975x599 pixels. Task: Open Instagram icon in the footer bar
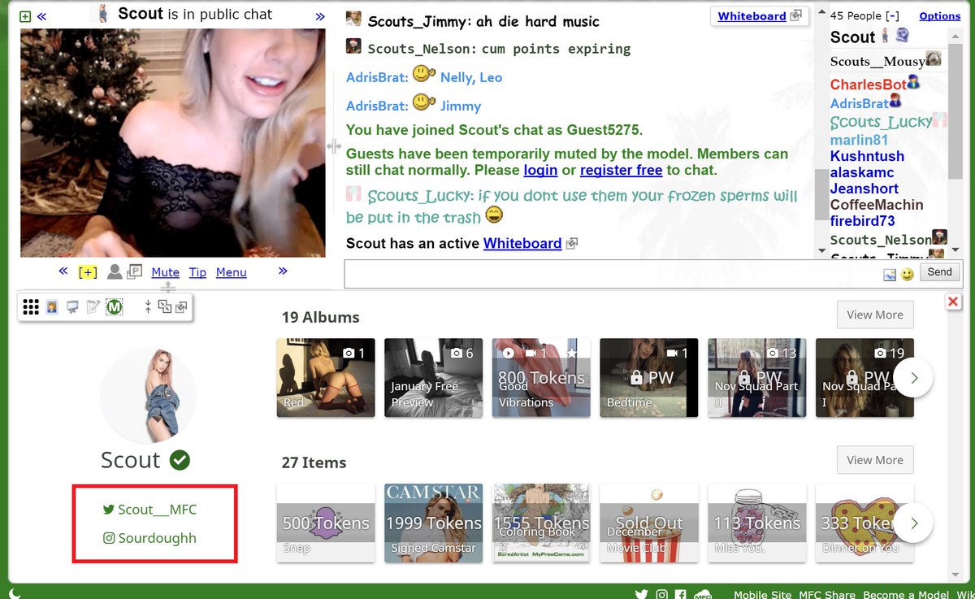click(x=662, y=594)
